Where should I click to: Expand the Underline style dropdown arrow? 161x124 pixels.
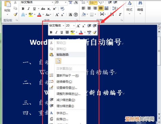point(38,9)
